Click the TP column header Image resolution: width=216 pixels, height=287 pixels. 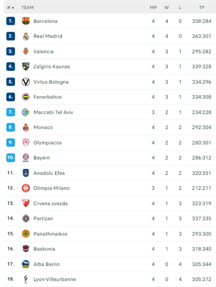tap(202, 8)
